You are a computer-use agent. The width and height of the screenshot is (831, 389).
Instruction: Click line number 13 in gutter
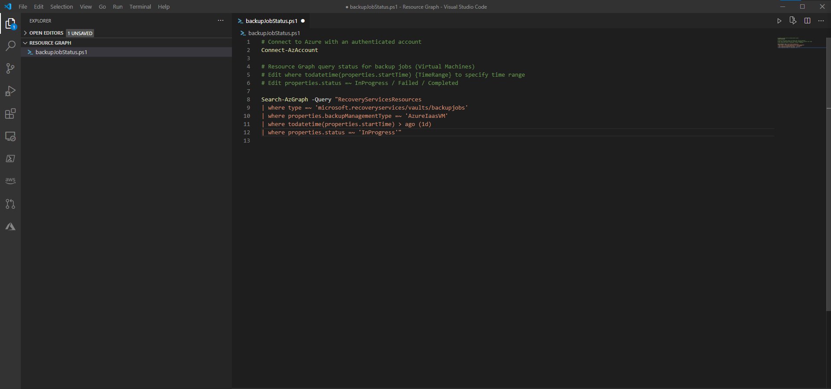(247, 141)
